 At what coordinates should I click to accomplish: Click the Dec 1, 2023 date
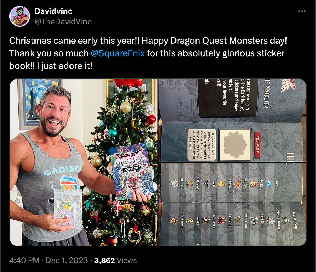[67, 260]
